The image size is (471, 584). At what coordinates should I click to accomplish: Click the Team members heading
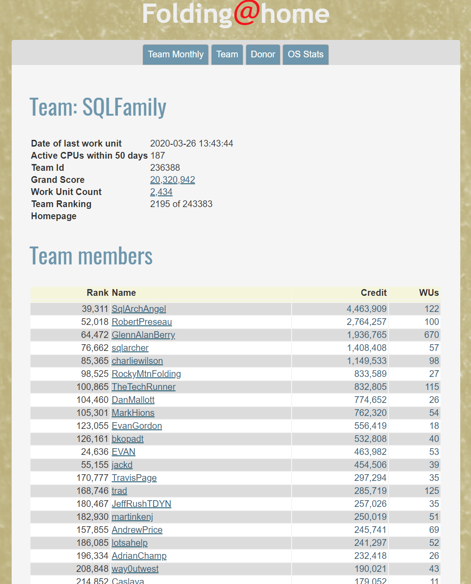[x=91, y=256]
